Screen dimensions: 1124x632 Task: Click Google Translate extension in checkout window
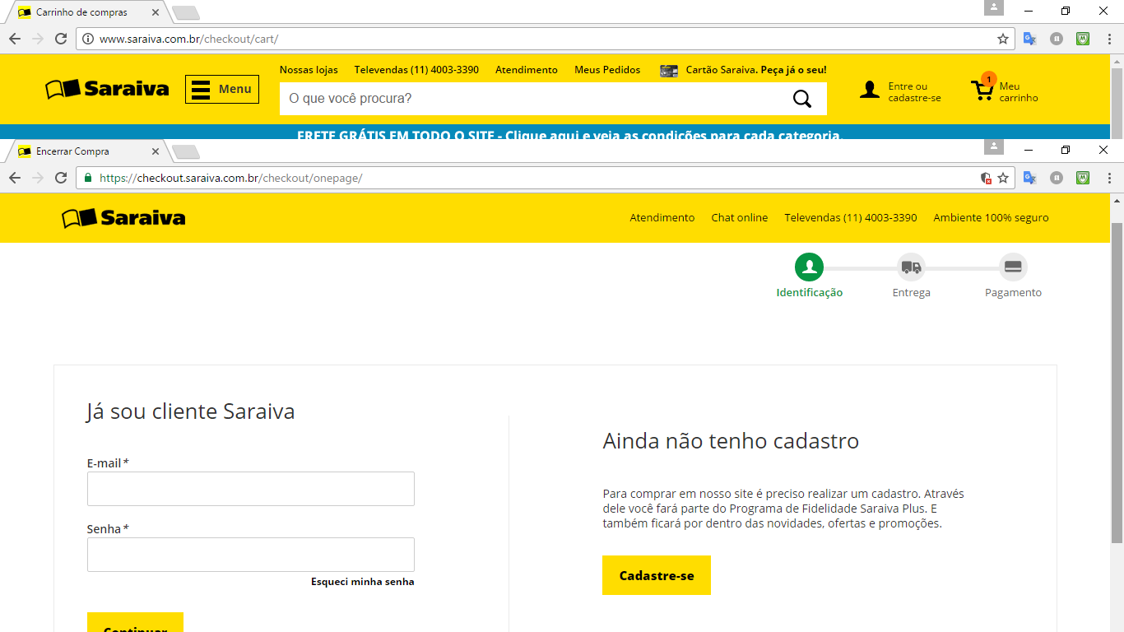(x=1029, y=178)
